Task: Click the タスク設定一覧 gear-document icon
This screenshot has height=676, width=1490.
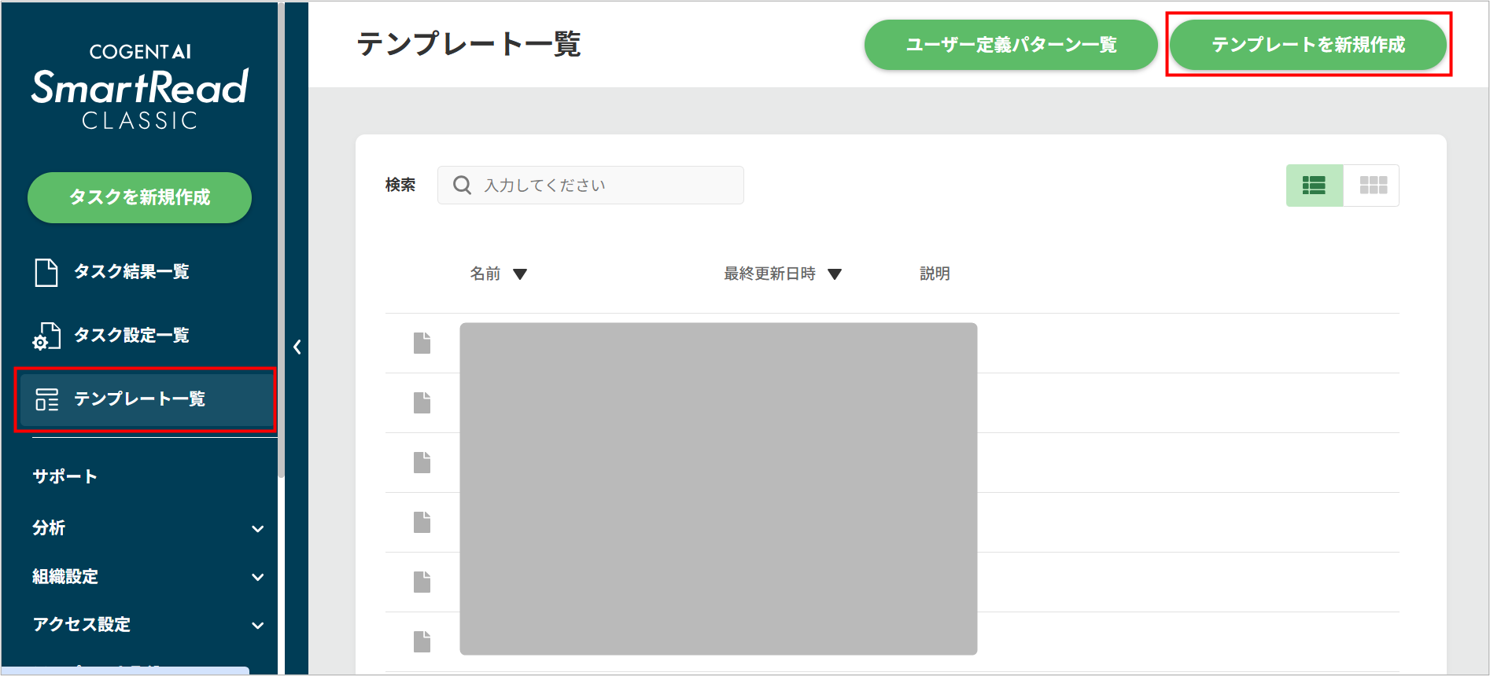Action: pos(46,336)
